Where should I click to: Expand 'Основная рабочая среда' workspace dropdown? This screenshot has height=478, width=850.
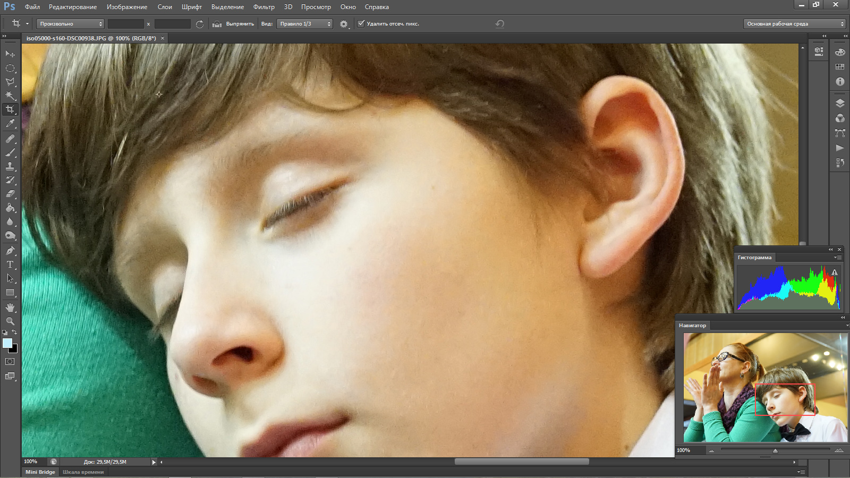(x=794, y=24)
